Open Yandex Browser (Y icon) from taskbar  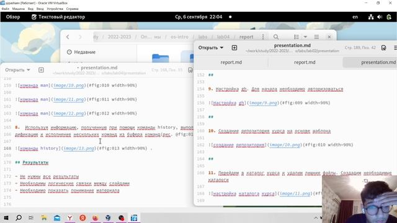[x=69, y=217]
